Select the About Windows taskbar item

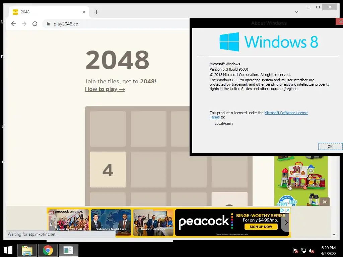tap(68, 250)
